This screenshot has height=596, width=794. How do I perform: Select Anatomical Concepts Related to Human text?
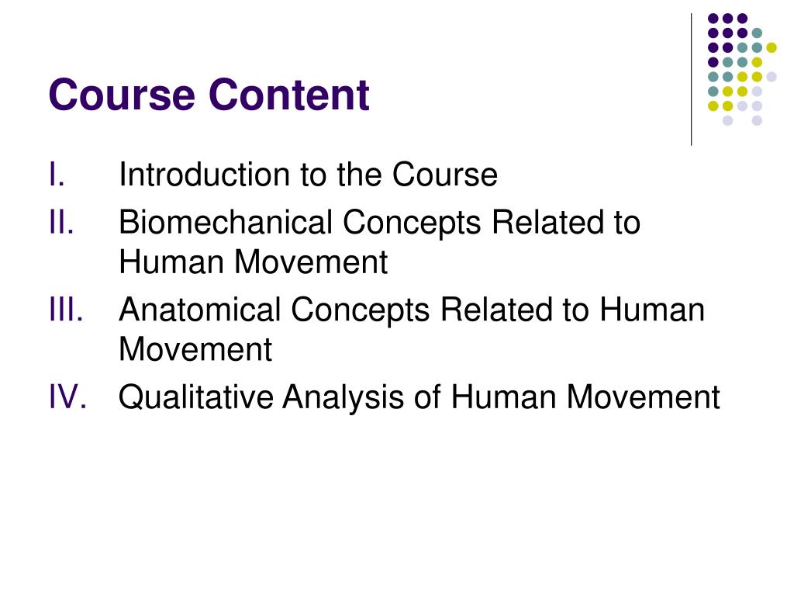click(x=412, y=310)
